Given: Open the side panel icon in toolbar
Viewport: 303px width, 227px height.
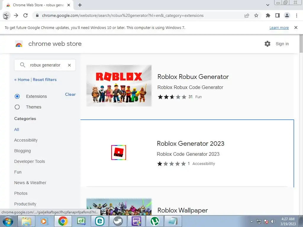Looking at the screenshot, I should [x=278, y=15].
